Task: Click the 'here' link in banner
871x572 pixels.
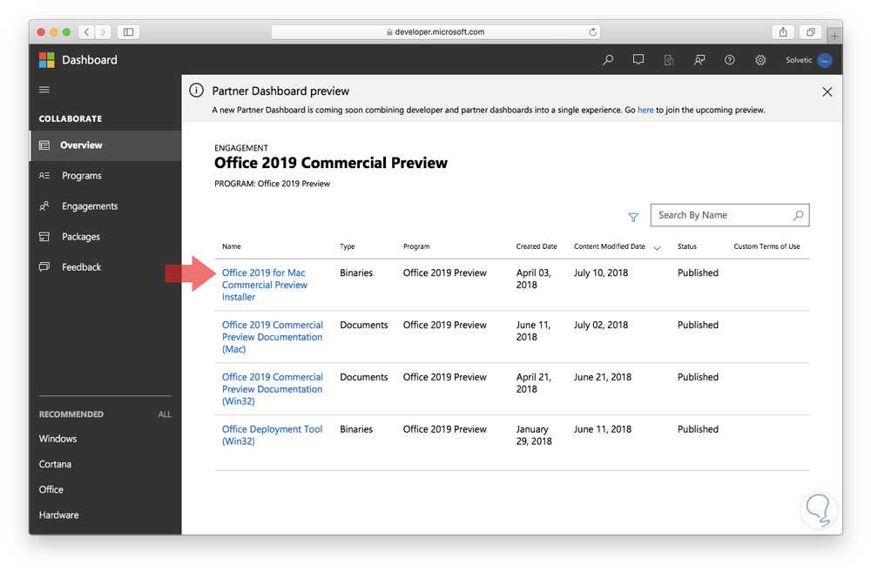Action: [x=645, y=110]
